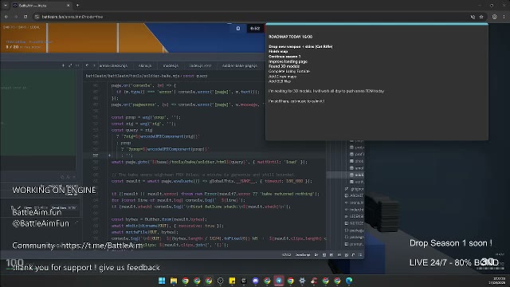This screenshot has height=287, width=510.
Task: Navigate back in the code editor
Action: coord(87,65)
